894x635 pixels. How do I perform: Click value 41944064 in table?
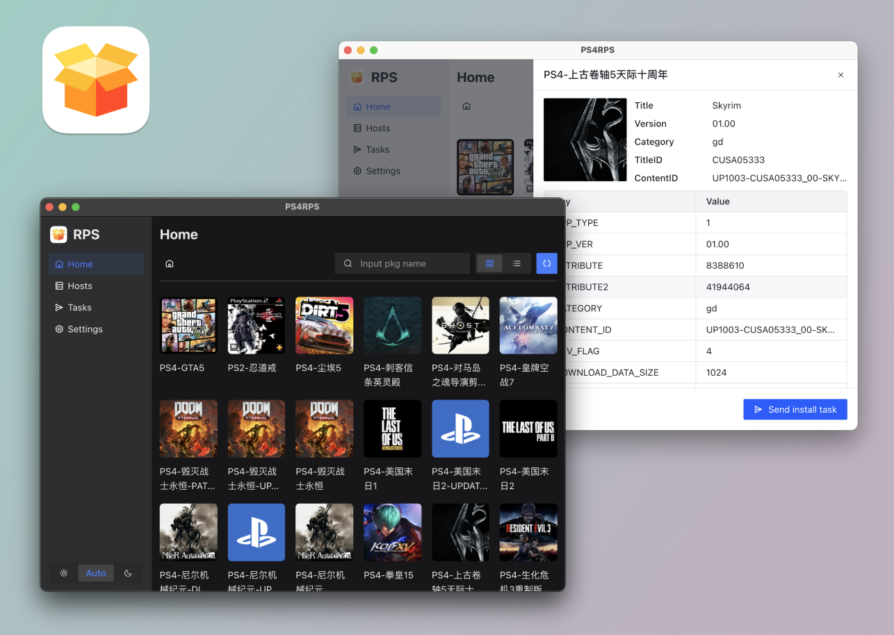[728, 287]
